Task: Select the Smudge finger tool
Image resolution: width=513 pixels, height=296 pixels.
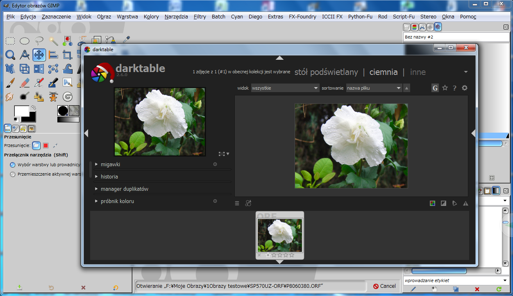Action: pyautogui.click(x=10, y=97)
